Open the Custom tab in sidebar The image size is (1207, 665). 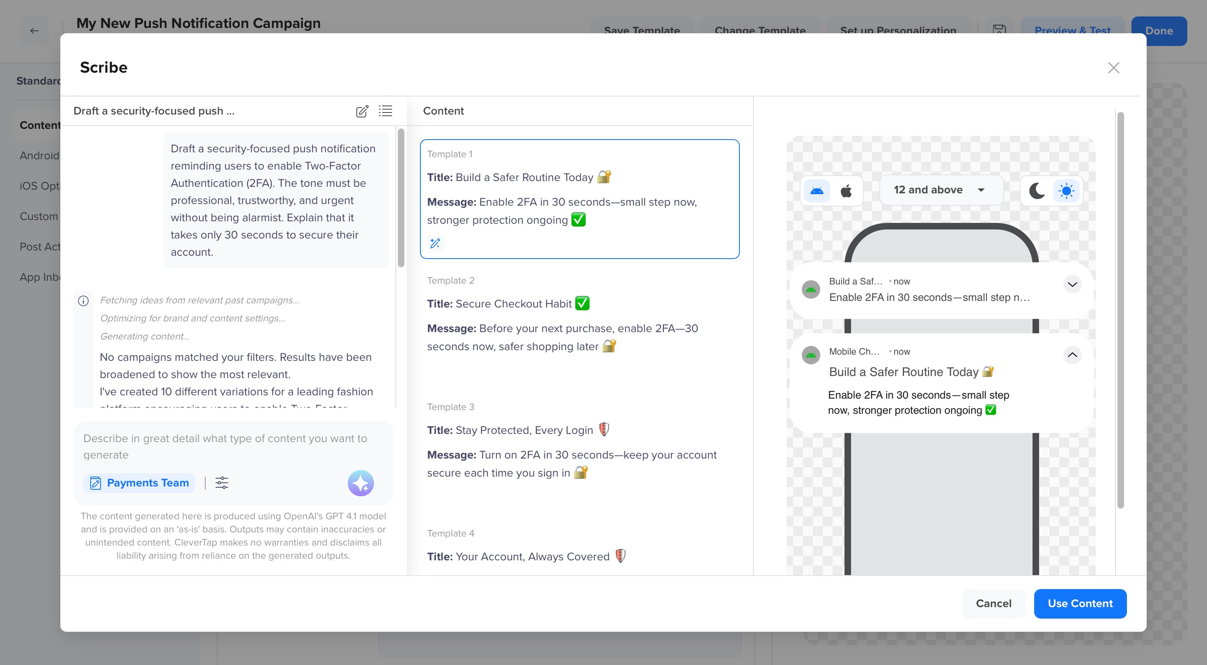pyautogui.click(x=39, y=216)
